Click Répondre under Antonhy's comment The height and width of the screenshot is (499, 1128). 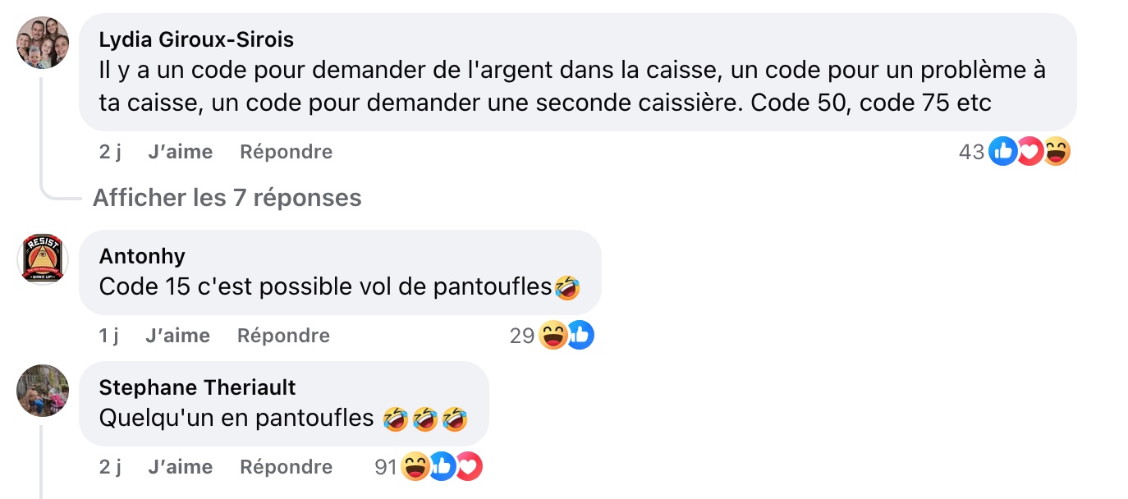click(283, 336)
